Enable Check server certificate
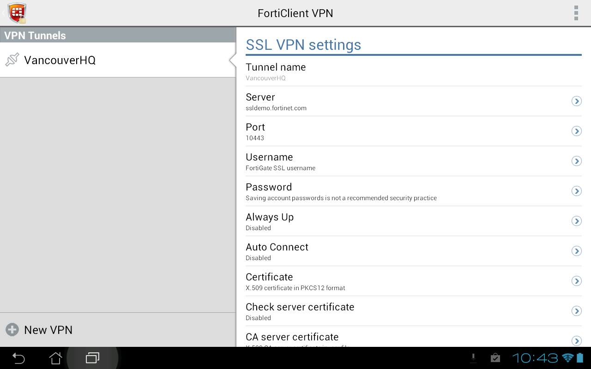The height and width of the screenshot is (369, 591). point(576,311)
